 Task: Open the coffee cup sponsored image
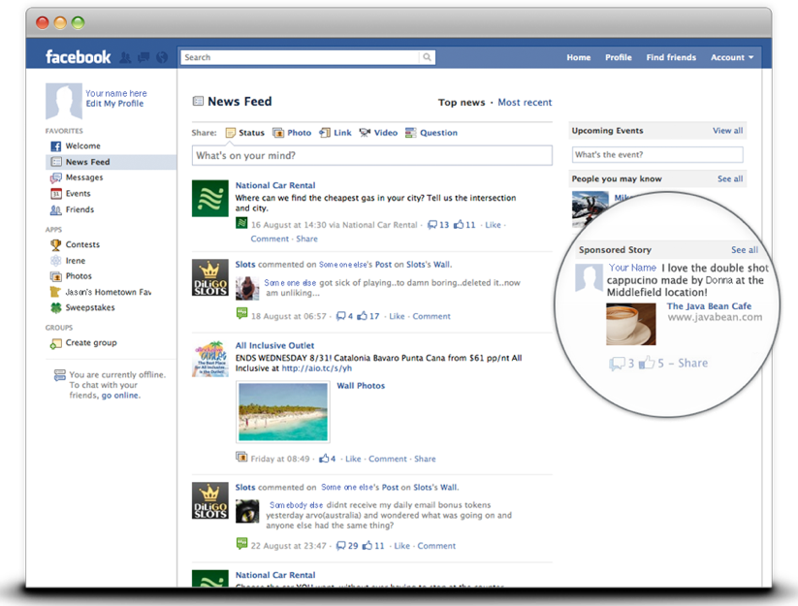pyautogui.click(x=631, y=324)
